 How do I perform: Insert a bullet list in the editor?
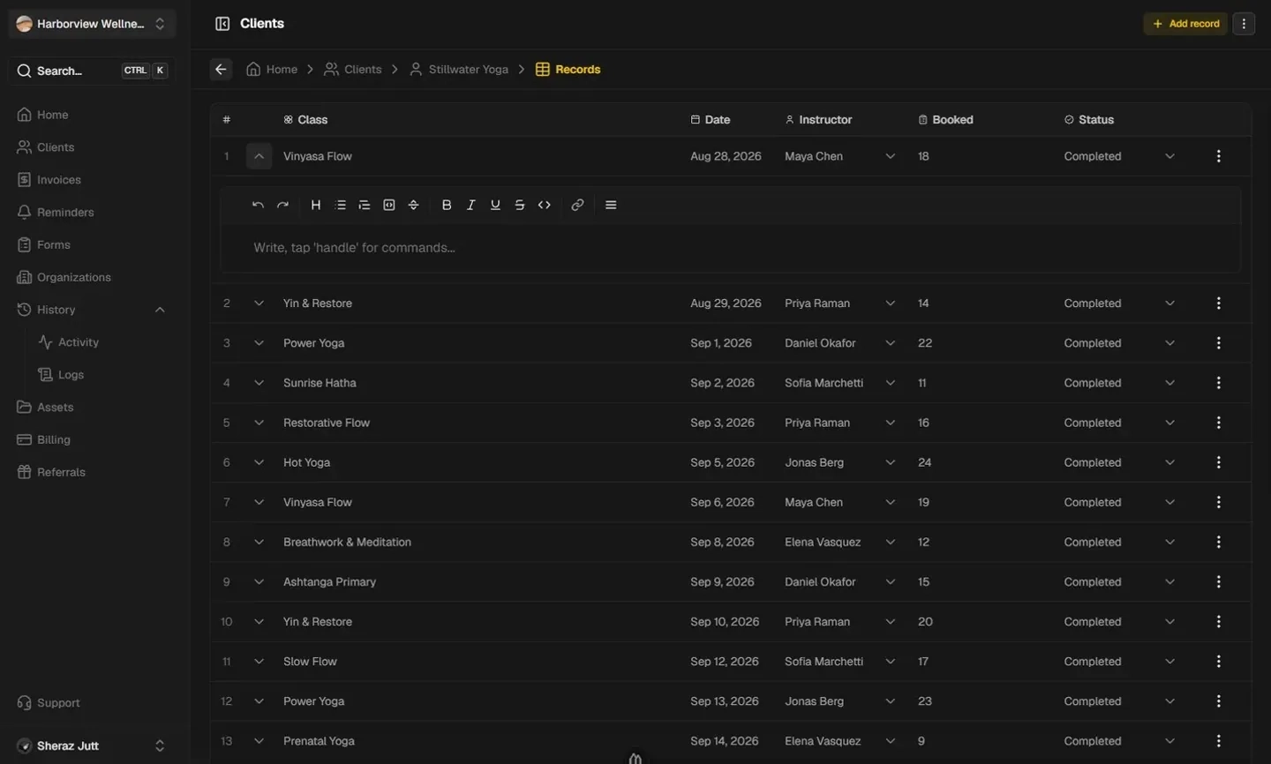pyautogui.click(x=341, y=205)
